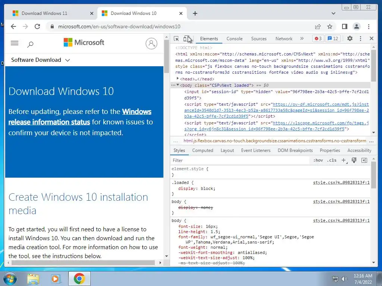Reload the current page
This screenshot has height=286, width=382.
click(37, 26)
